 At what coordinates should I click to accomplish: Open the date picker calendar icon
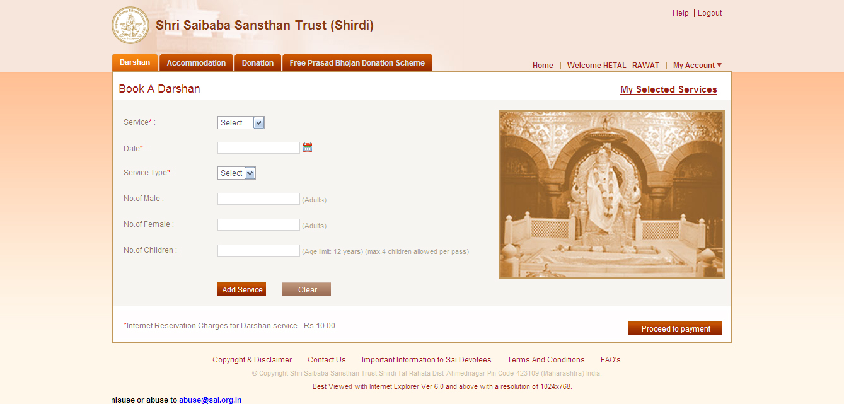[308, 147]
